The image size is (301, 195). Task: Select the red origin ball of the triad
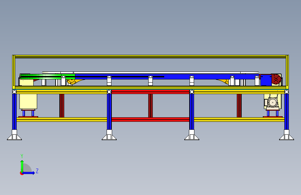(x=22, y=173)
